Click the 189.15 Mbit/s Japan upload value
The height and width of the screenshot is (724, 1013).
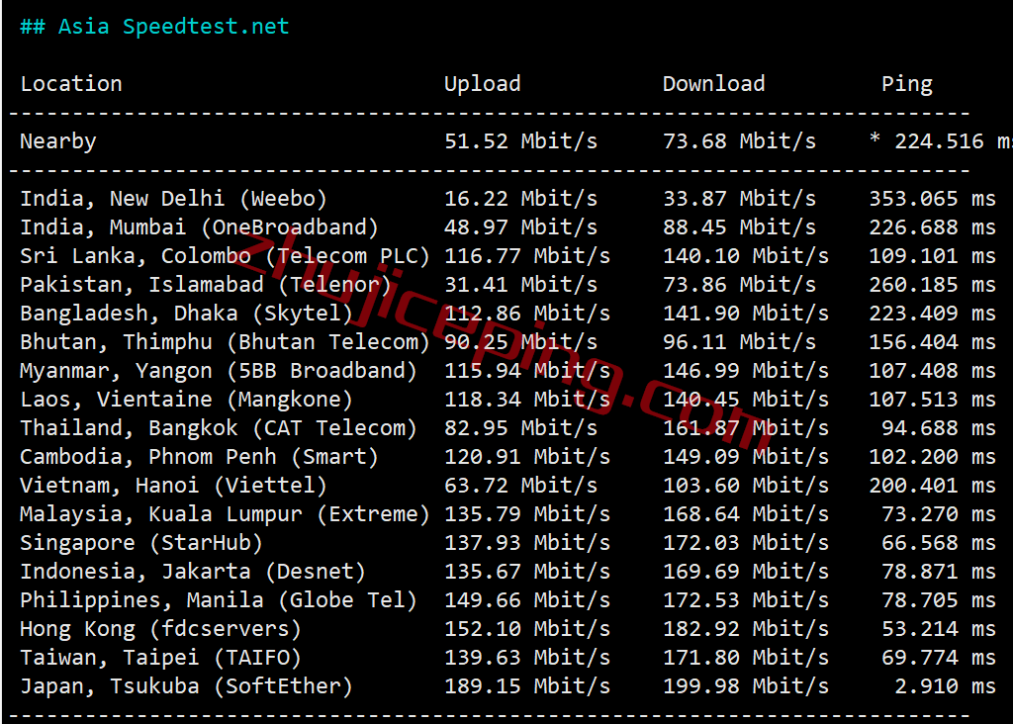pos(527,685)
